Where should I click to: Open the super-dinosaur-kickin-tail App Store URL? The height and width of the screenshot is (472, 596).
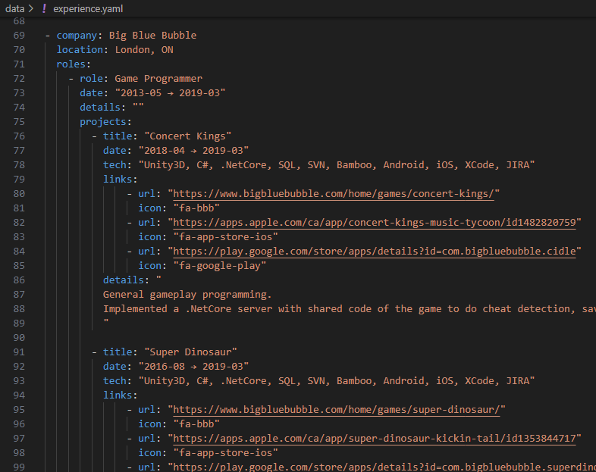pyautogui.click(x=375, y=439)
